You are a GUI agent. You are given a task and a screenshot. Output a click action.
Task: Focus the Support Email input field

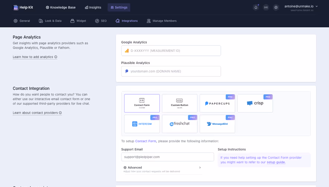click(168, 157)
